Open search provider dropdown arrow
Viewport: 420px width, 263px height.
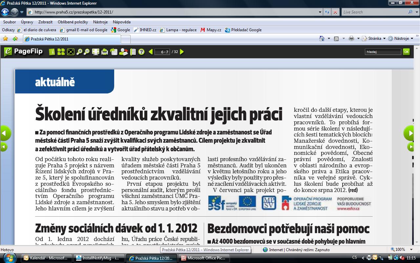click(x=416, y=12)
